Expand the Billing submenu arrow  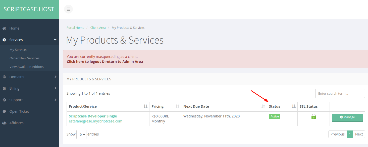point(55,88)
